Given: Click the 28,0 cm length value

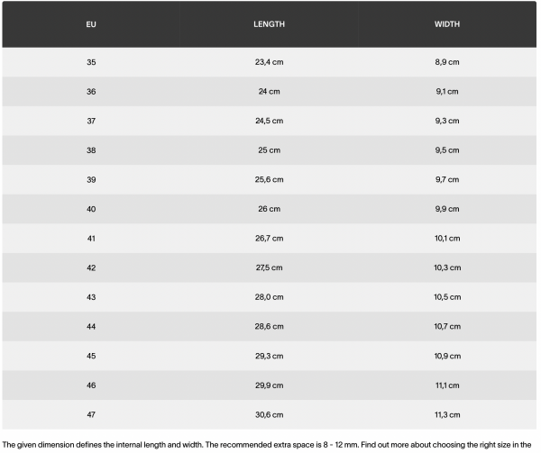Looking at the screenshot, I should (x=269, y=296).
